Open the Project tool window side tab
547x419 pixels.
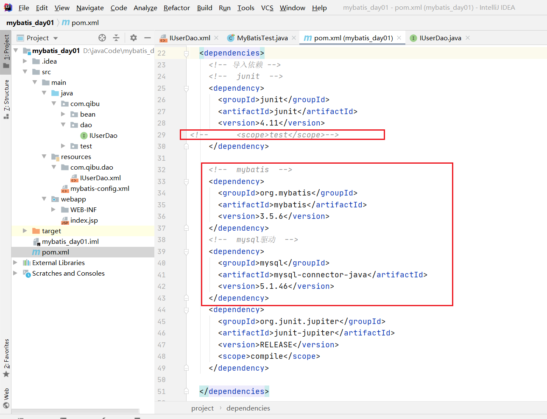(x=6, y=52)
